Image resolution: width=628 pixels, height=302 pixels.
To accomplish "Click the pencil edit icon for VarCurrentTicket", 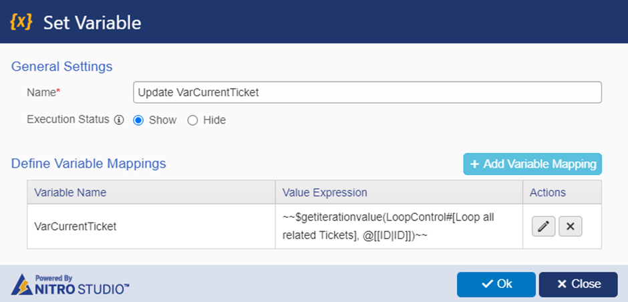I will pos(544,226).
